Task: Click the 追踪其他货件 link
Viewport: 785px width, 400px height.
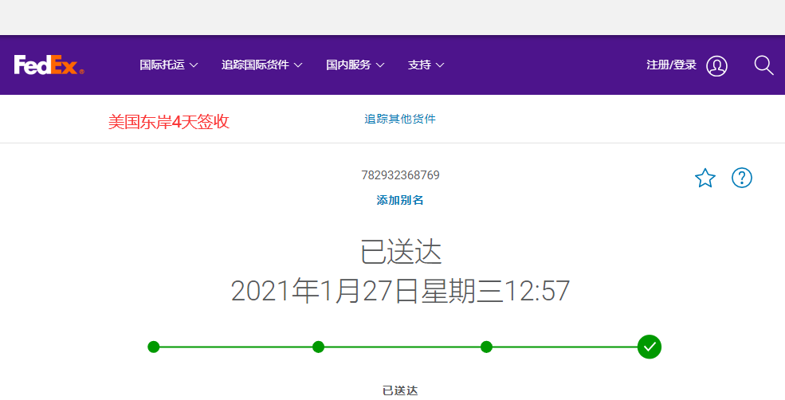Action: (400, 119)
